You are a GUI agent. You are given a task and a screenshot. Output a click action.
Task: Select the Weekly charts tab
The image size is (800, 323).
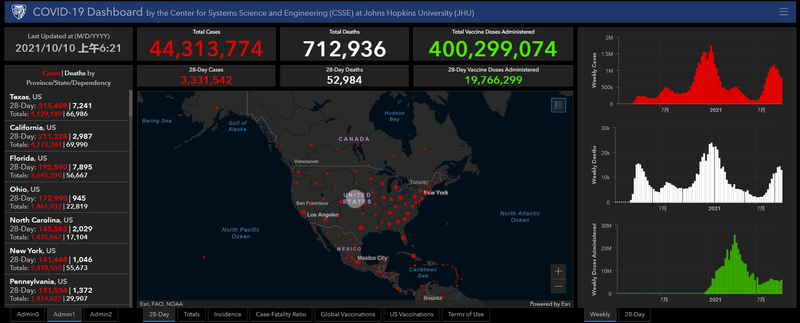(600, 314)
